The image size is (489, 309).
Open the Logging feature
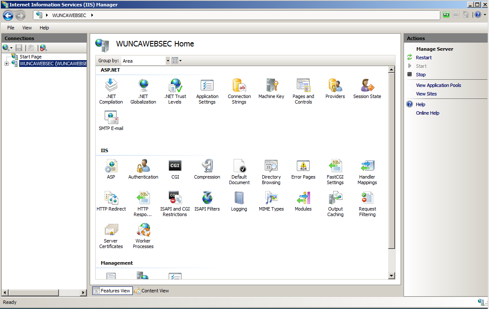click(239, 201)
